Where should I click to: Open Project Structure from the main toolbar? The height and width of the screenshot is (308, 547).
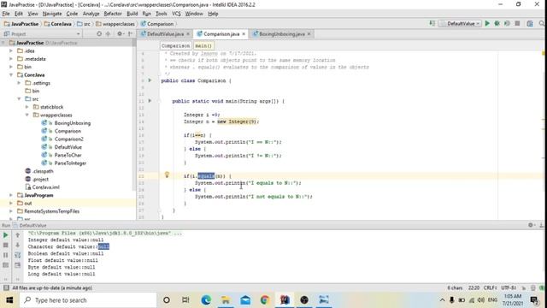tap(530, 23)
